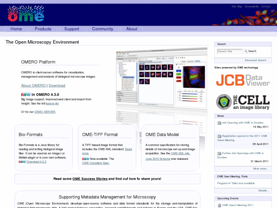
Task: Focus the Search Site input field
Action: (229, 52)
